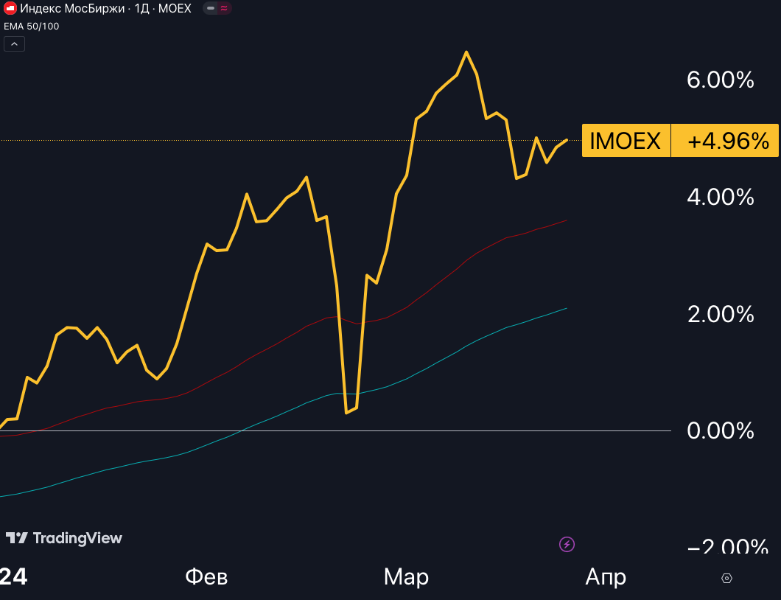
Task: Open chart settings hexagon gear icon
Action: [726, 578]
